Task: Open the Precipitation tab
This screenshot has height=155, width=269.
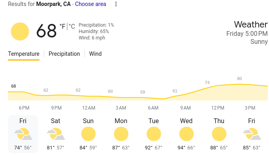Action: click(64, 54)
